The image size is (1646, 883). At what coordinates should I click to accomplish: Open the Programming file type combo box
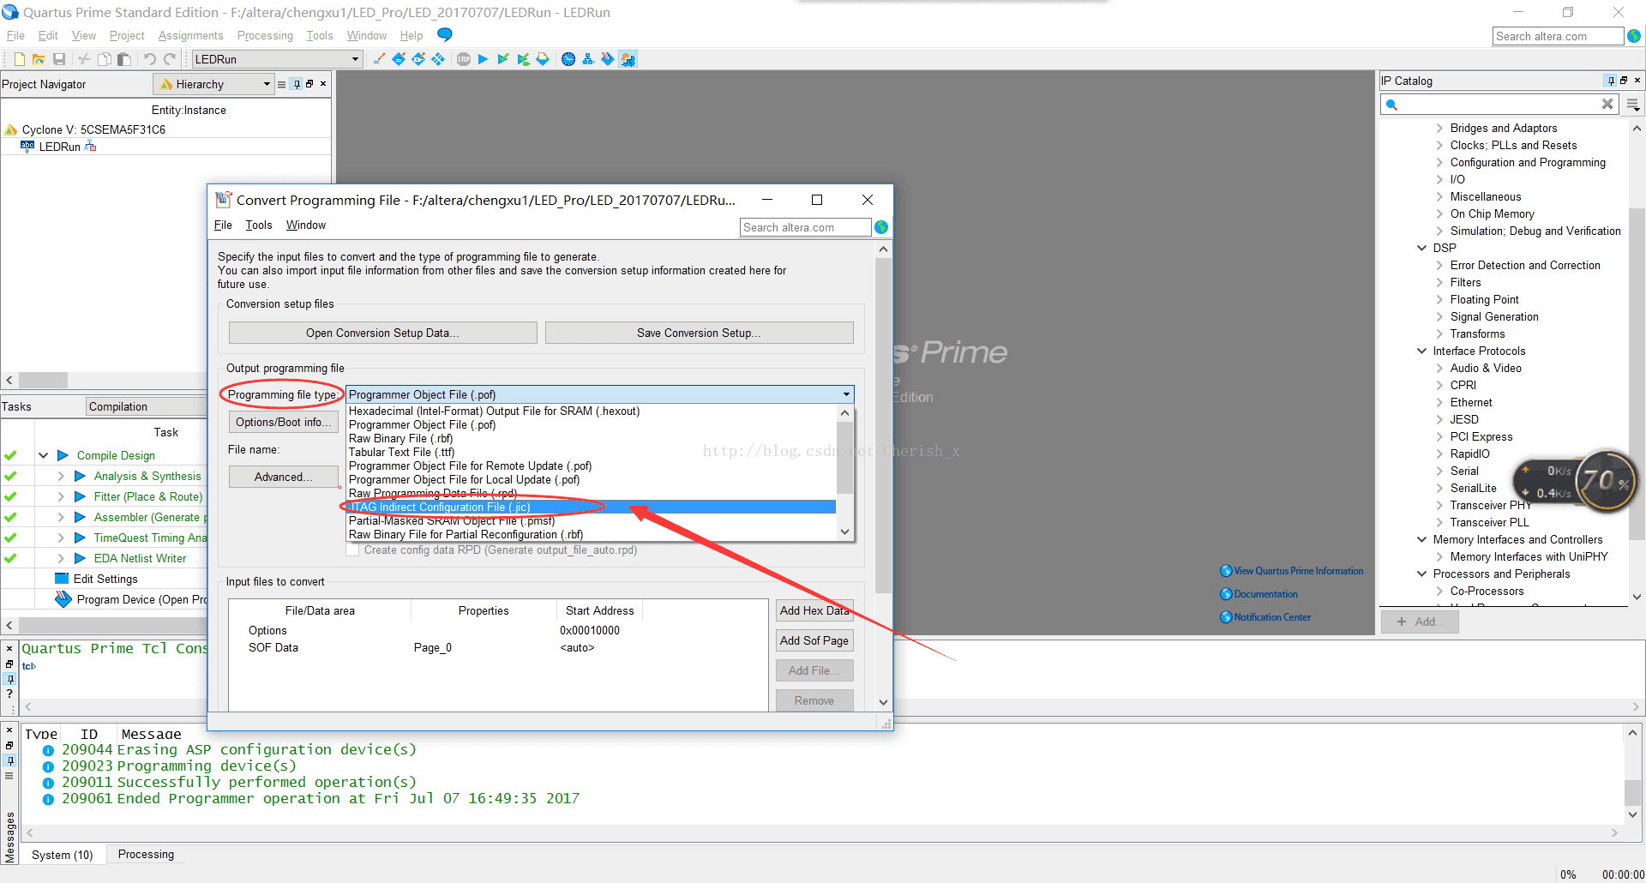tap(600, 394)
